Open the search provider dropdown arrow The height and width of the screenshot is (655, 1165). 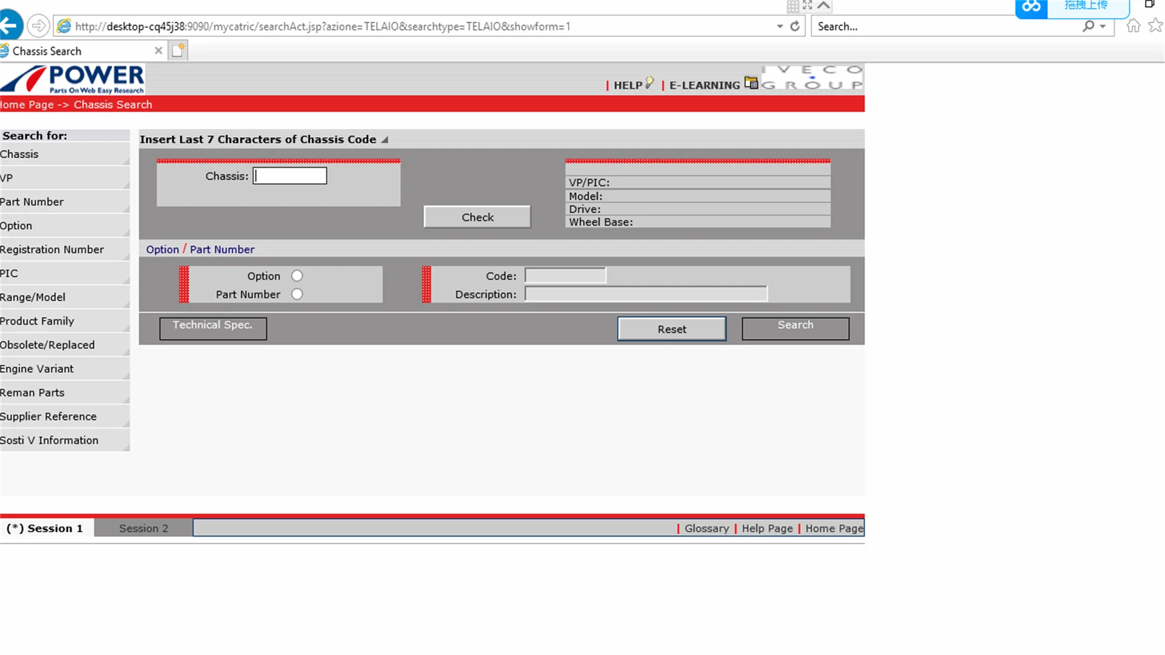point(1103,26)
